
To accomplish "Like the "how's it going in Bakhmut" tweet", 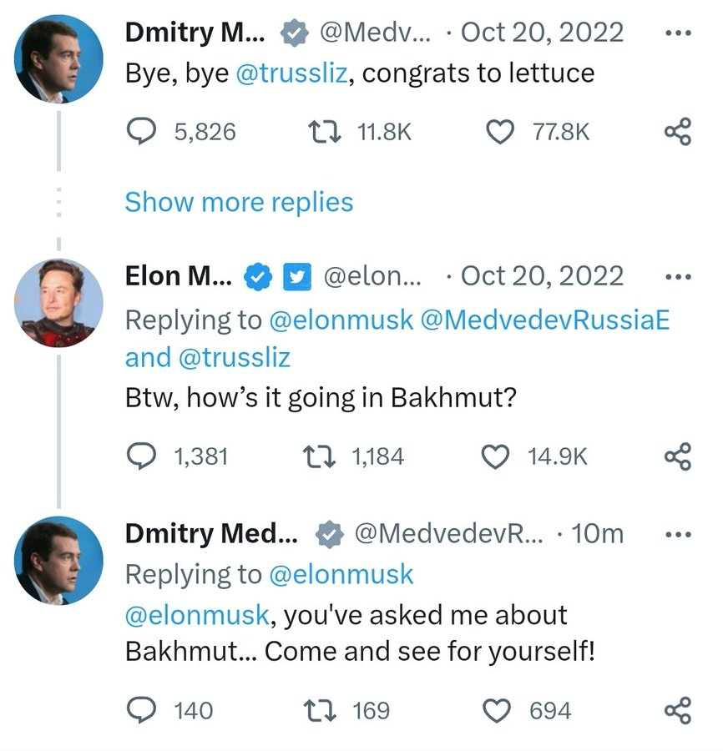I will coord(497,456).
